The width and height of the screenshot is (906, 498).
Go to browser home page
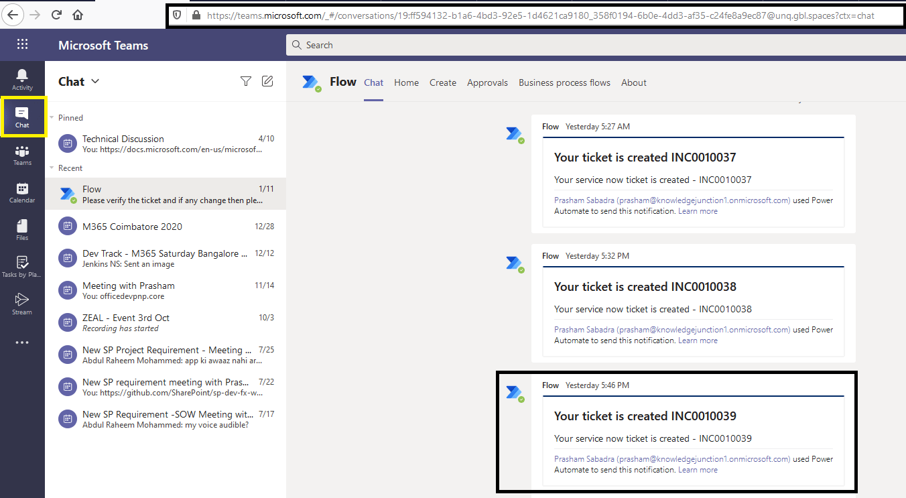tap(78, 14)
